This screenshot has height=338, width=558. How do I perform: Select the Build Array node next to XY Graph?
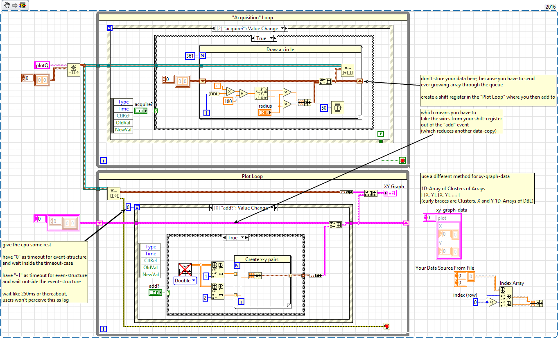[370, 193]
